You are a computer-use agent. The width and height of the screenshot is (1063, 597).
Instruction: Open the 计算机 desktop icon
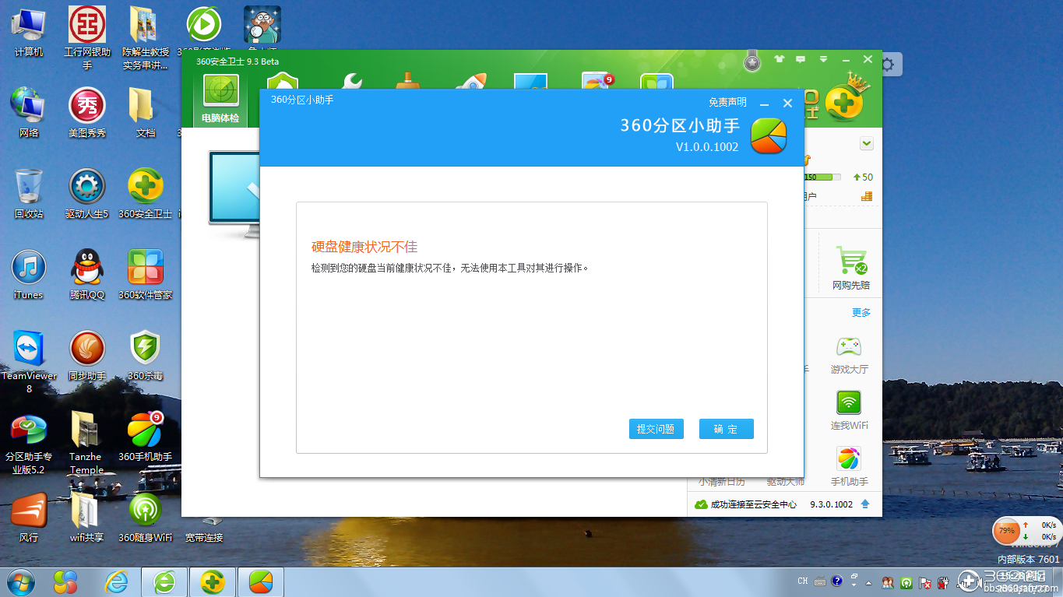29,33
